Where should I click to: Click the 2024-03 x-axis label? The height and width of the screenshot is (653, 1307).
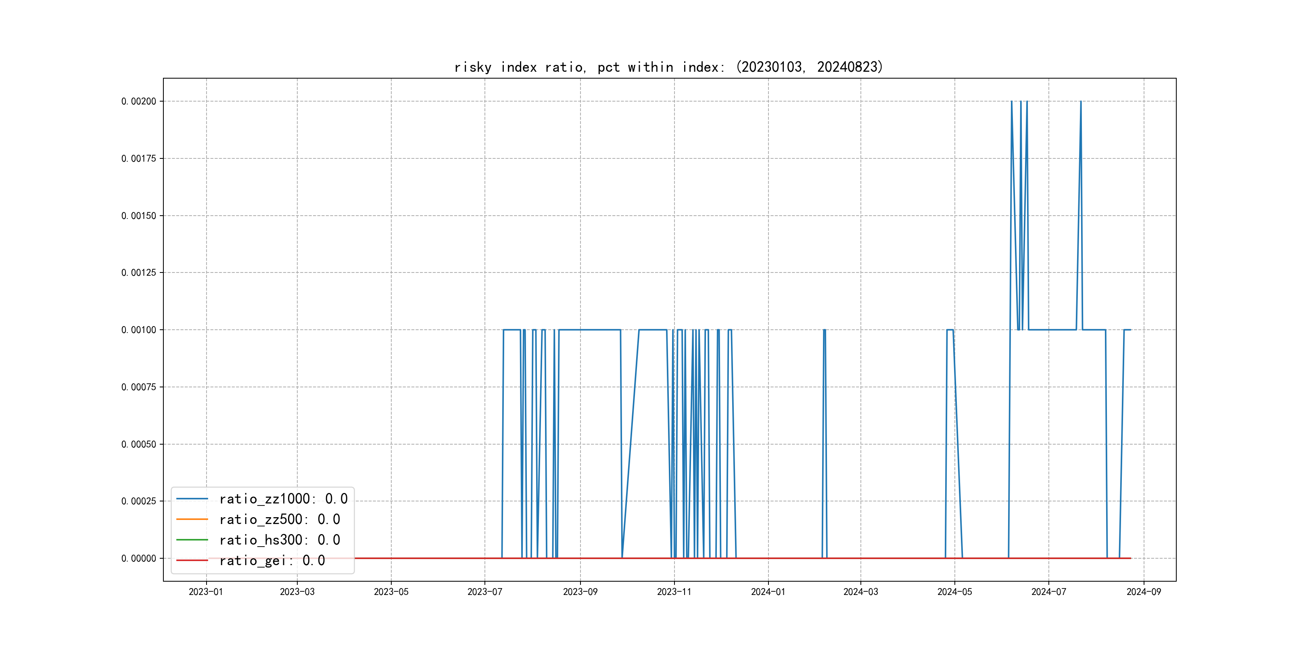[860, 592]
